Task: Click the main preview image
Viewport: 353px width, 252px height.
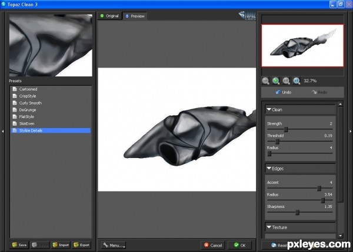Action: (177, 129)
